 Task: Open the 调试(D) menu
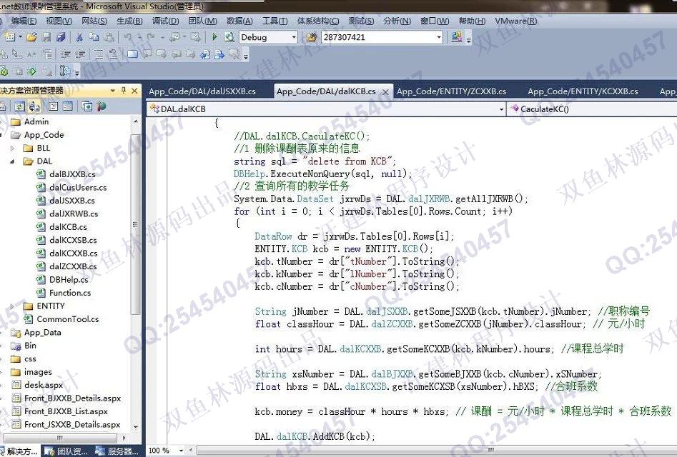(165, 21)
